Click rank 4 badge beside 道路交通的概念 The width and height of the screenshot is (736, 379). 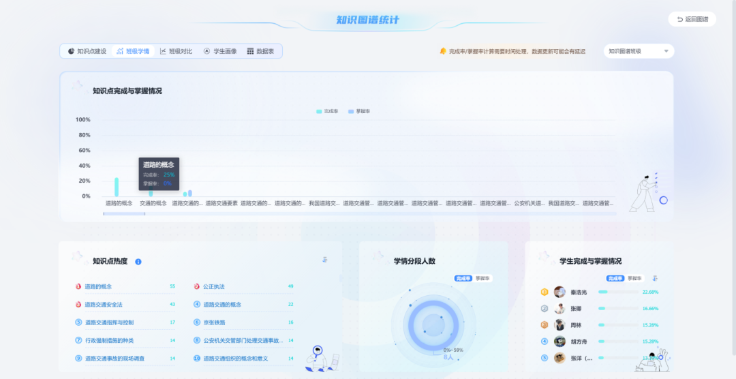pyautogui.click(x=197, y=304)
